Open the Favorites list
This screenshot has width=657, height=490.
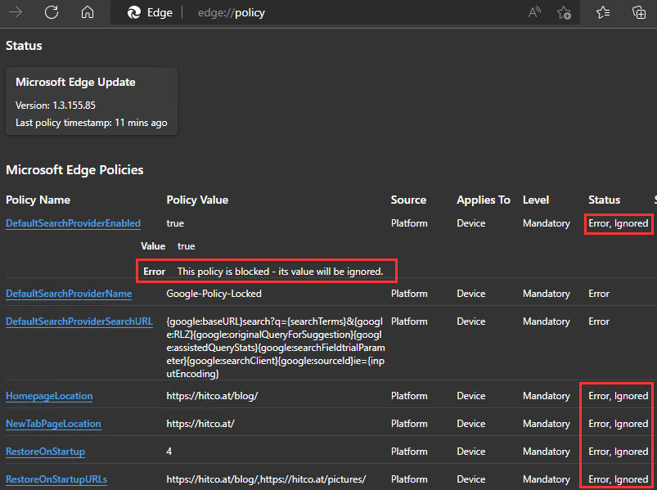click(x=603, y=12)
